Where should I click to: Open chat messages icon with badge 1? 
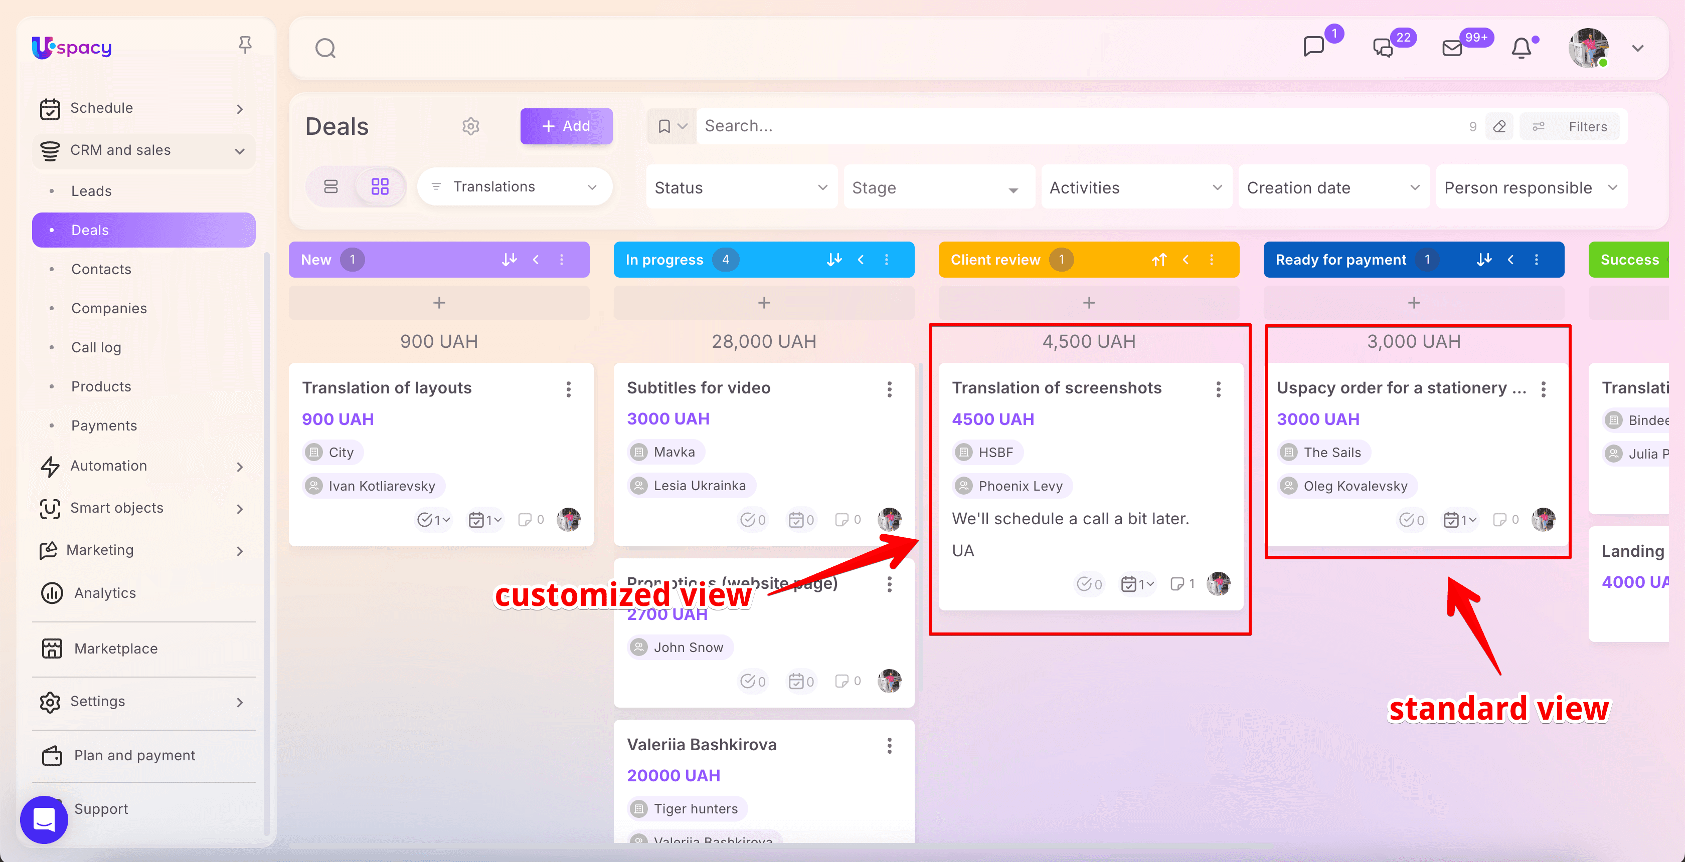click(1313, 47)
